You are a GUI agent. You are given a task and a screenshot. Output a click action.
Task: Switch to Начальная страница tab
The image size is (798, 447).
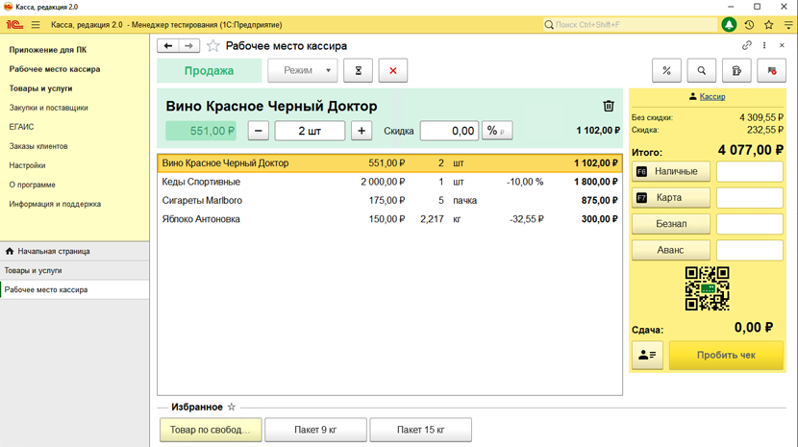pyautogui.click(x=53, y=251)
